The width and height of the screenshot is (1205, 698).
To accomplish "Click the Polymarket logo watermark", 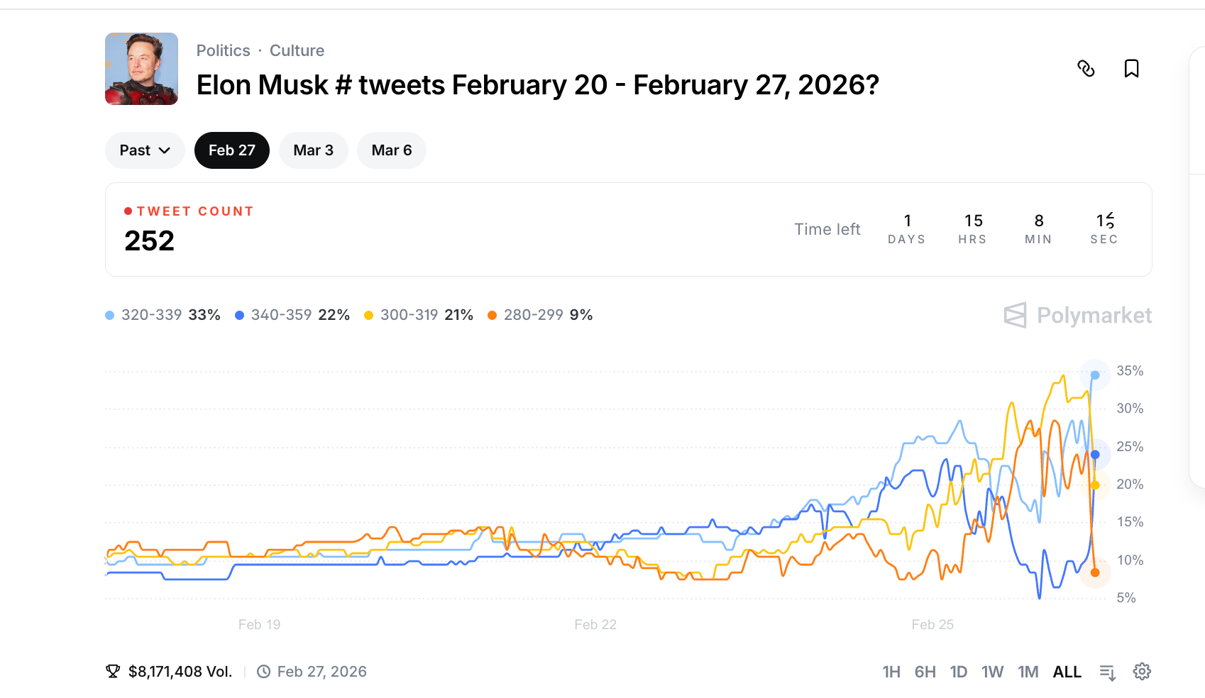I will tap(1077, 315).
